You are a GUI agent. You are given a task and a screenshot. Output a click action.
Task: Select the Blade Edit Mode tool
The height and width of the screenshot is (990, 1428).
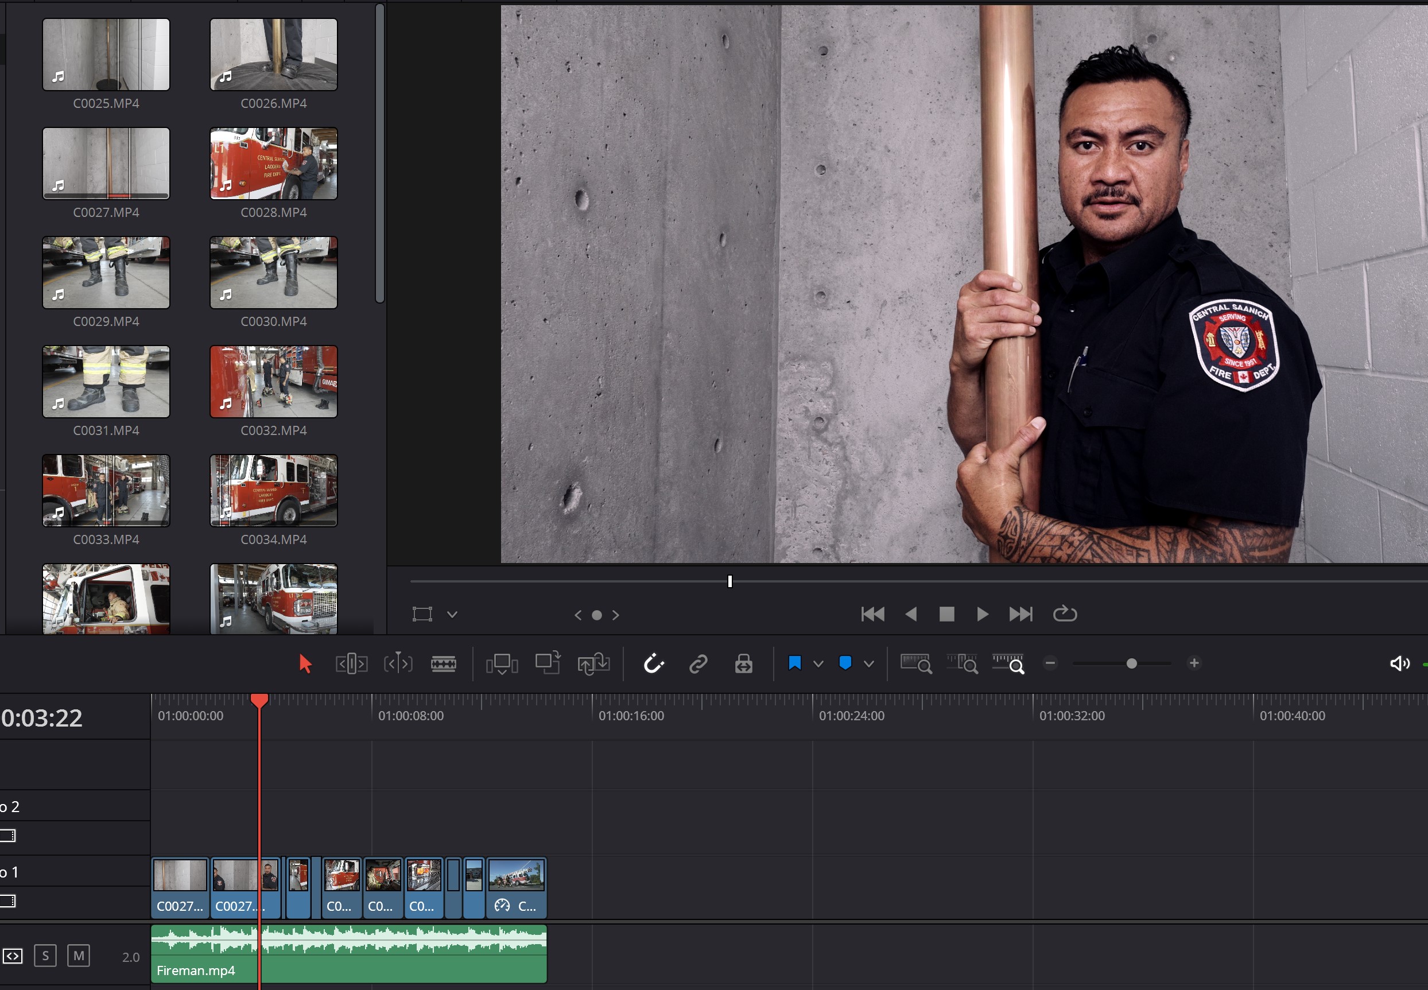coord(444,663)
